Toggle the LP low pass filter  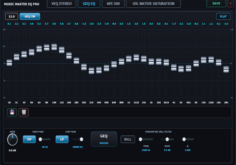tap(62, 139)
